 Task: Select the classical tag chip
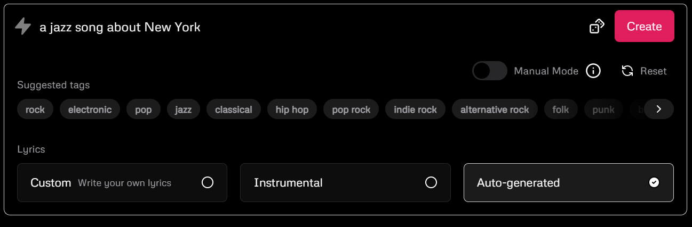234,110
